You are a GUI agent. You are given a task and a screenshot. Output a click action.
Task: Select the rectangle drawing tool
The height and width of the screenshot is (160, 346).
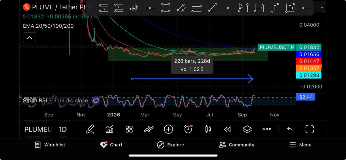pos(166,8)
